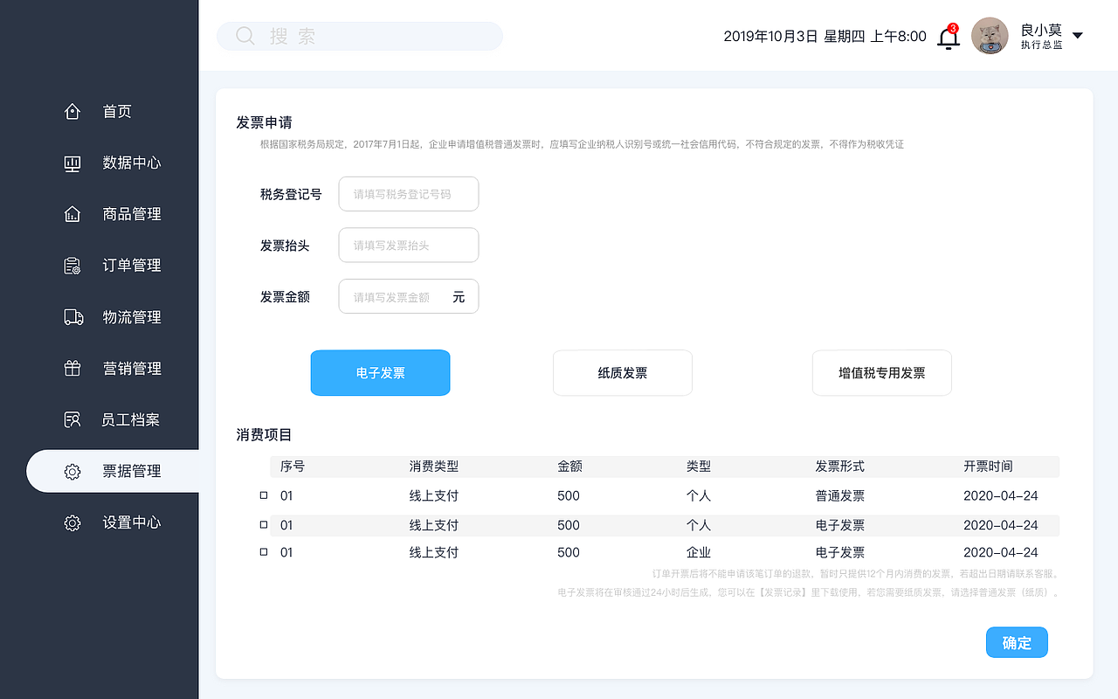Check the 企业 row checkbox

pos(263,552)
